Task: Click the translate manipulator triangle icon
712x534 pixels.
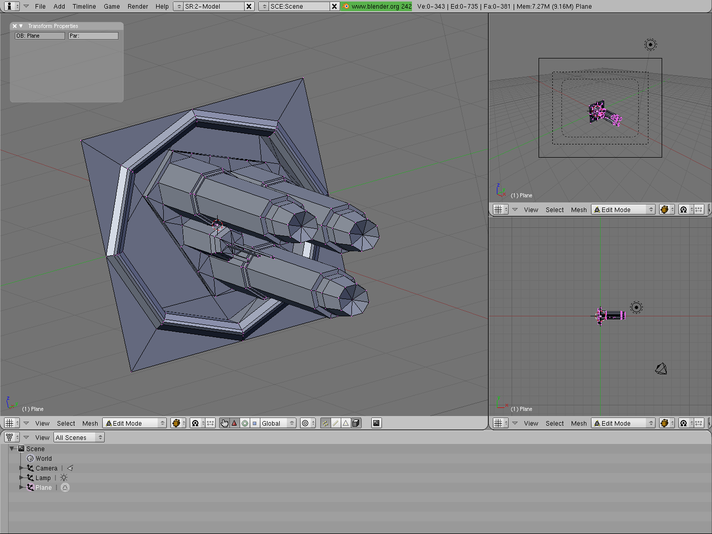Action: (234, 423)
